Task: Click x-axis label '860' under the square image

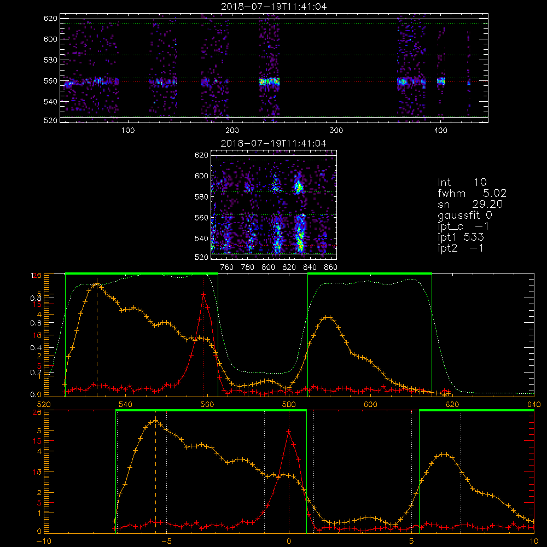Action: pos(331,267)
